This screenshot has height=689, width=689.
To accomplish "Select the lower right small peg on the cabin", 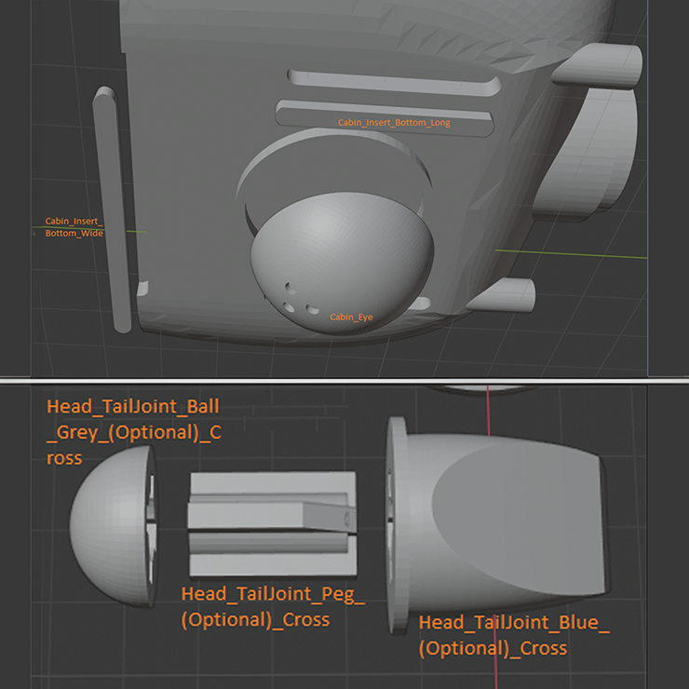I will [501, 295].
